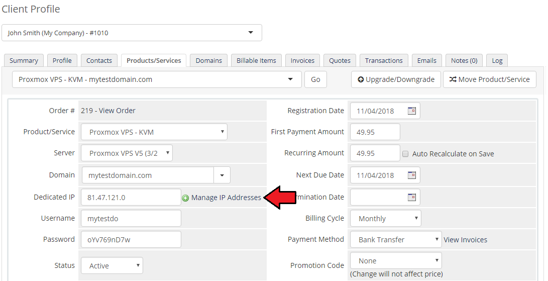Viewport: 548px width, 281px height.
Task: Focus Next Due Date input
Action: coord(385,175)
